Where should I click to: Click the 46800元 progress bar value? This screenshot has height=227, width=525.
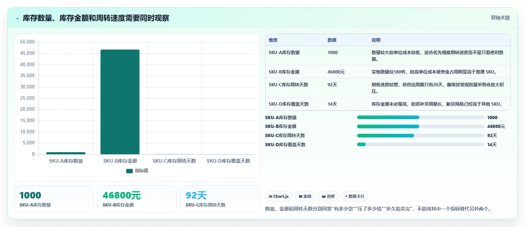pyautogui.click(x=496, y=126)
